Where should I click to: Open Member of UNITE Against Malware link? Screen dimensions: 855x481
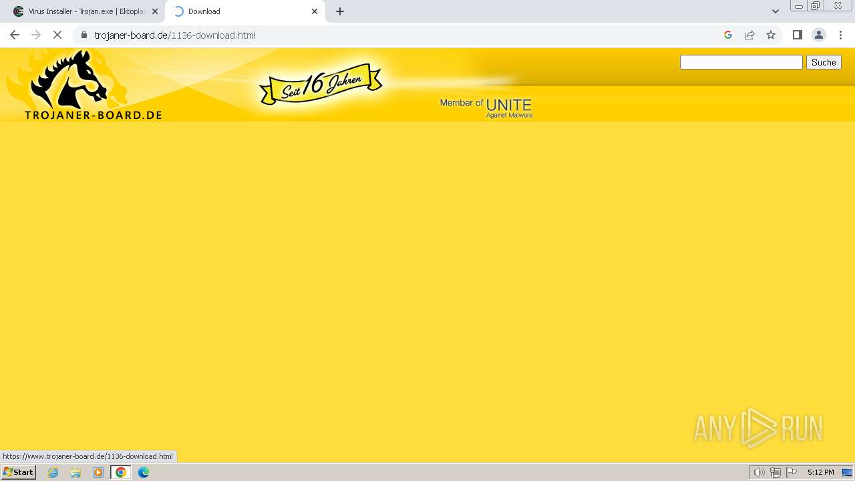click(486, 108)
